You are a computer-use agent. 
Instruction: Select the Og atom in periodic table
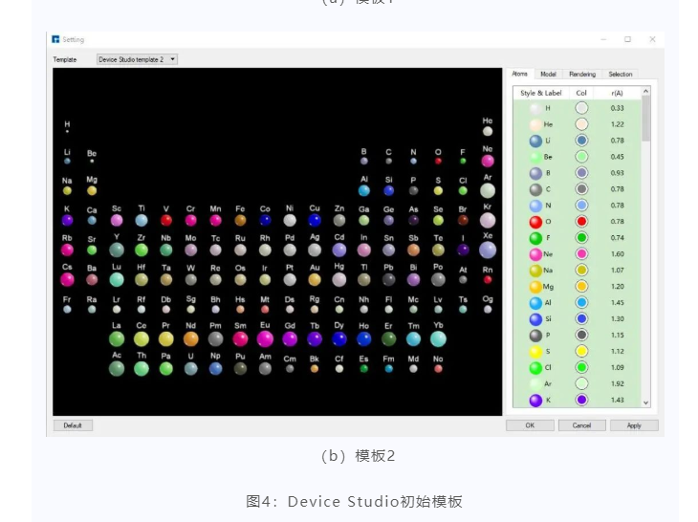pos(488,309)
